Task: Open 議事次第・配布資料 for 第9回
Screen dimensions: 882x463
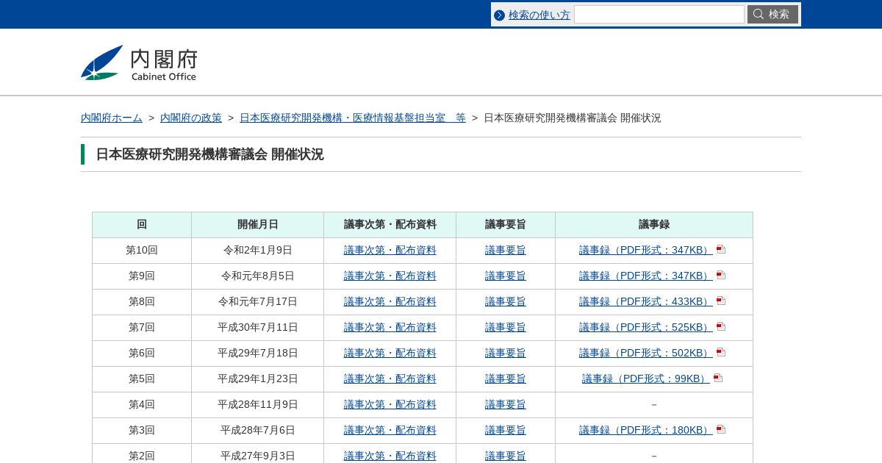Action: (390, 276)
